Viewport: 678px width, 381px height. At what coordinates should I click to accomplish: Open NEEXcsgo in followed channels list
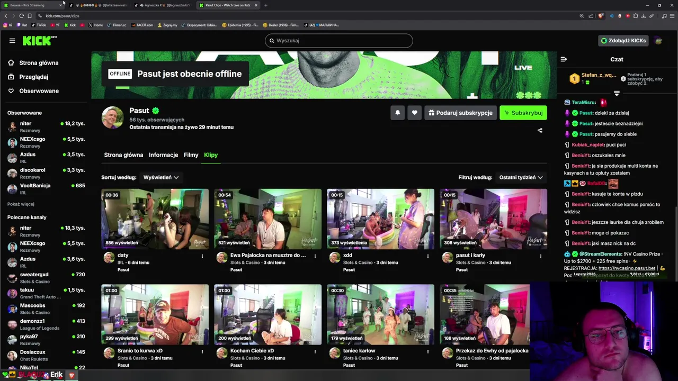point(46,142)
